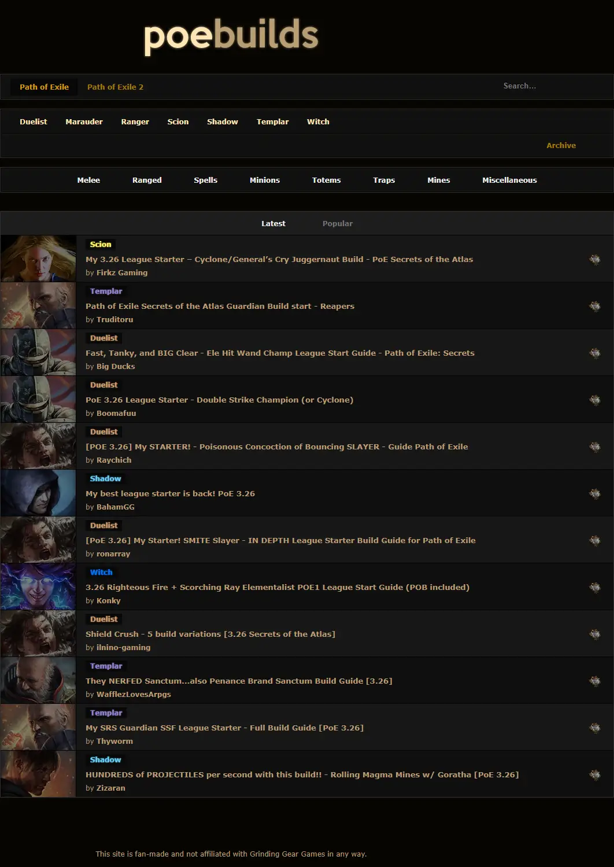Filter by Ranger class
This screenshot has height=867, width=614.
point(135,121)
